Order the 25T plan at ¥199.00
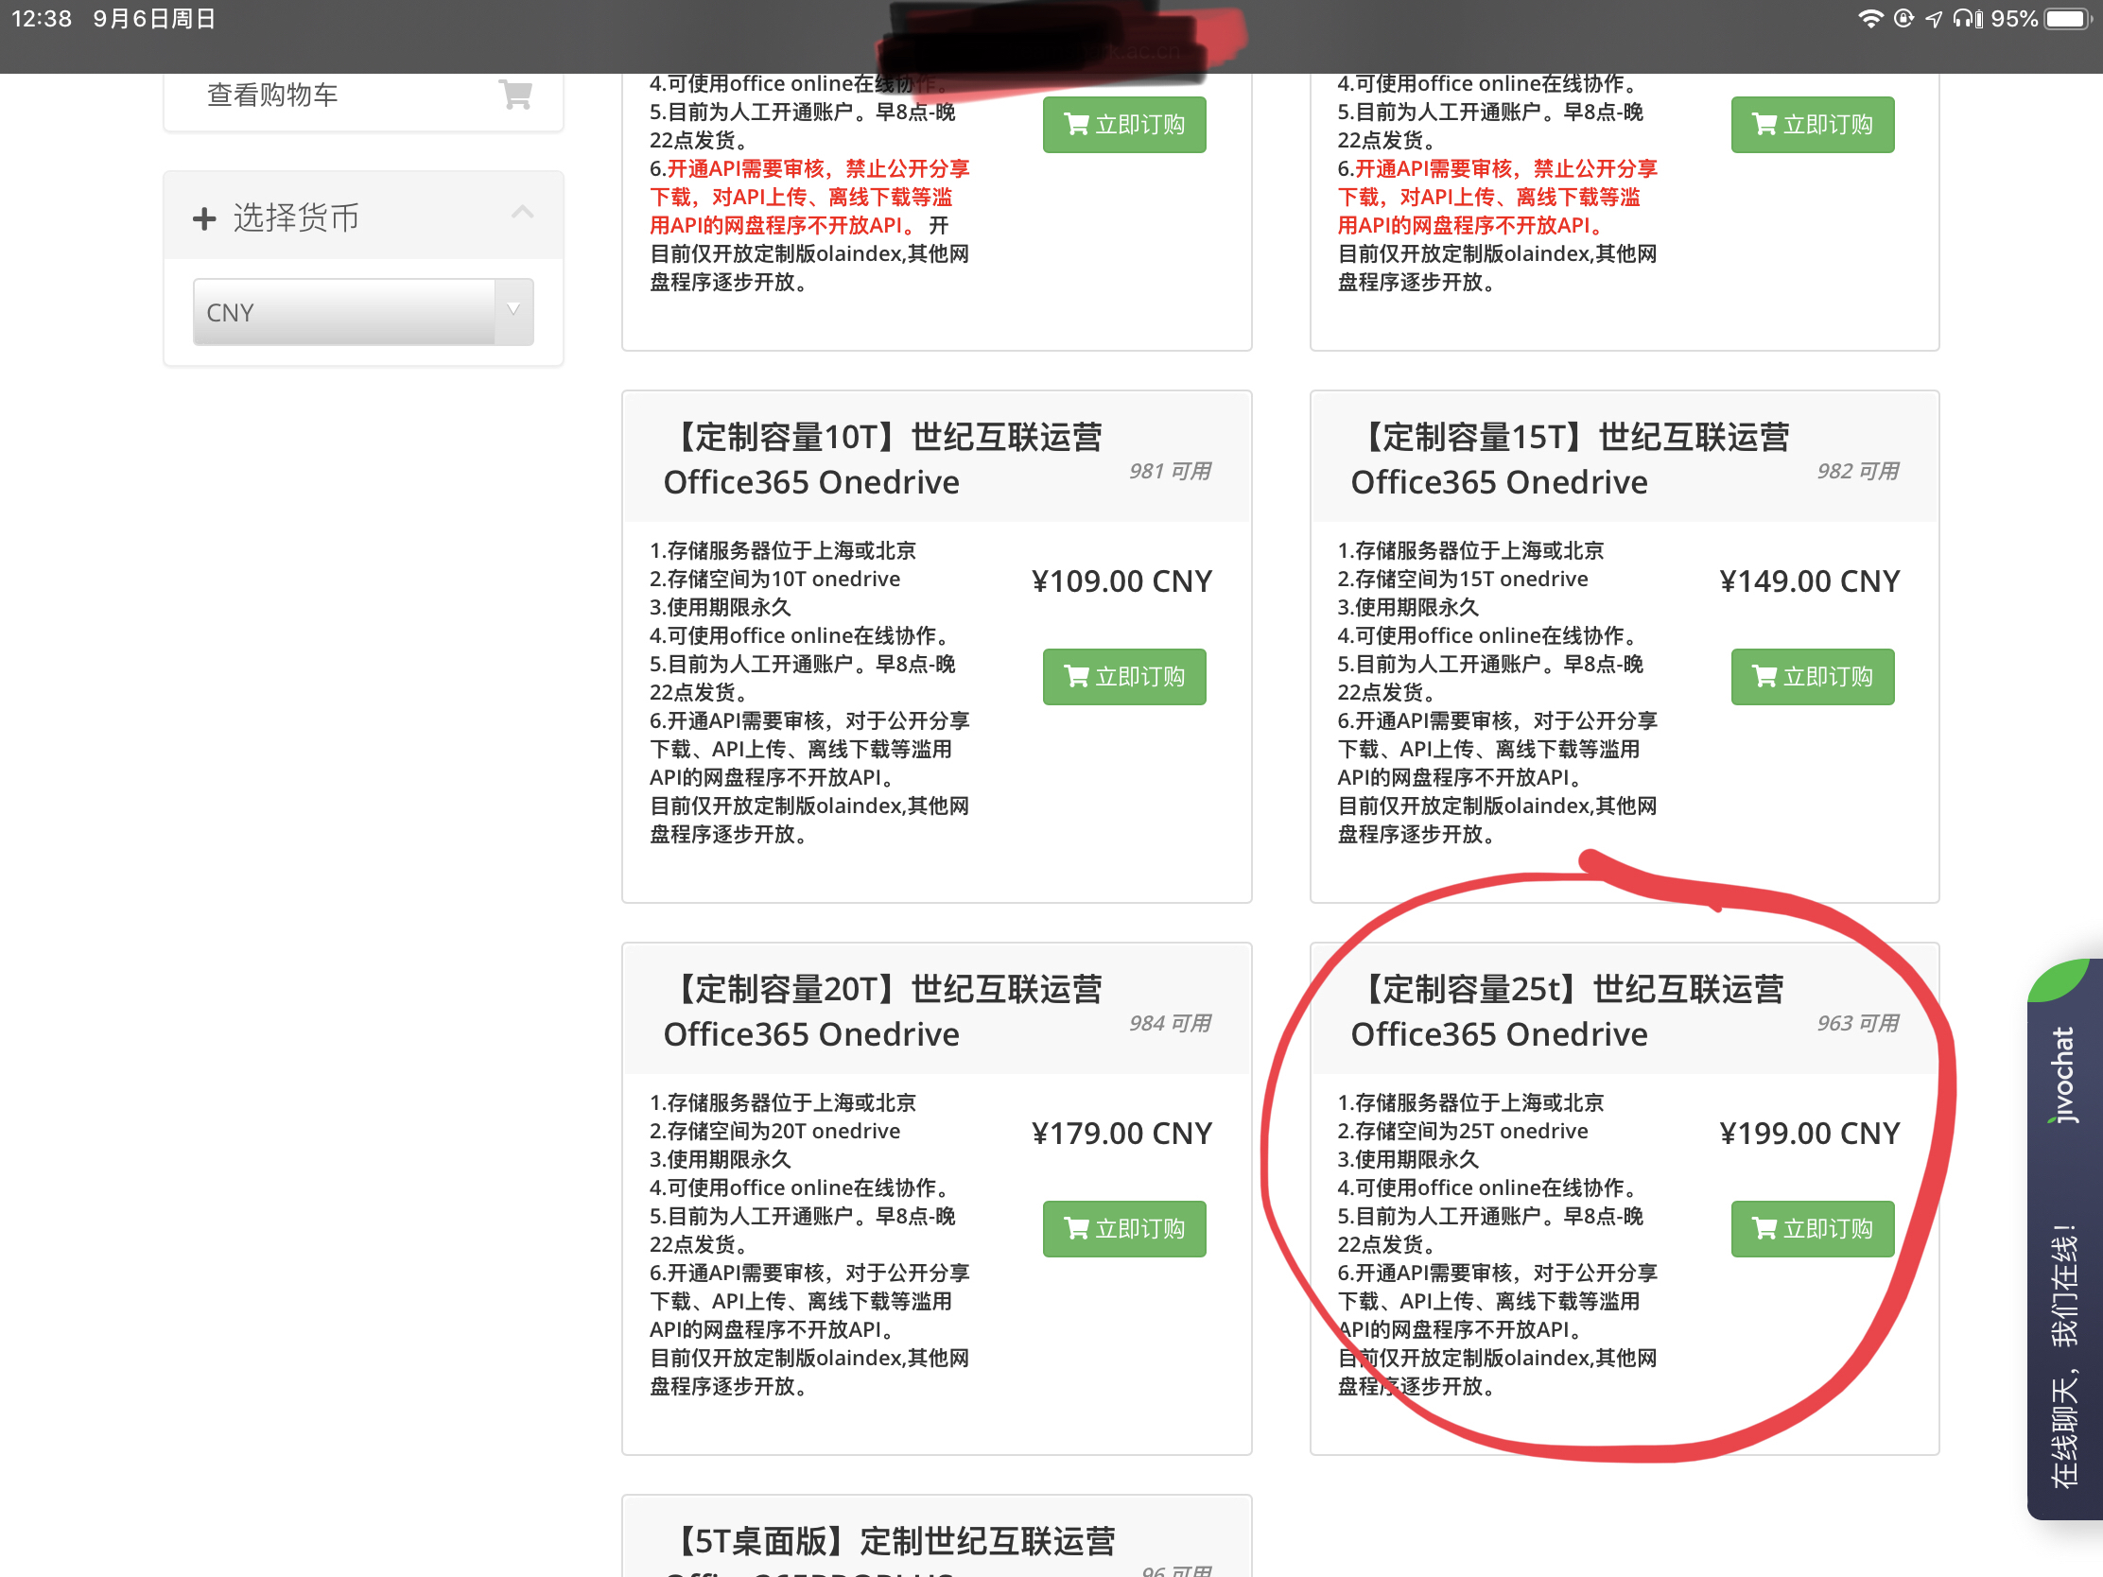This screenshot has height=1577, width=2103. [x=1811, y=1229]
